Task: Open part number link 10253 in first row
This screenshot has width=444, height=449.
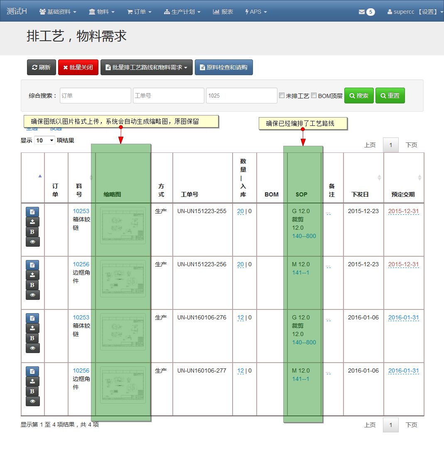Action: (x=81, y=211)
